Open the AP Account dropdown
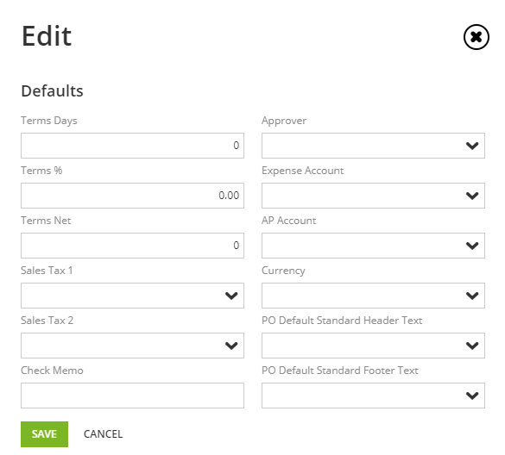Viewport: 505px width, 455px height. pyautogui.click(x=373, y=246)
